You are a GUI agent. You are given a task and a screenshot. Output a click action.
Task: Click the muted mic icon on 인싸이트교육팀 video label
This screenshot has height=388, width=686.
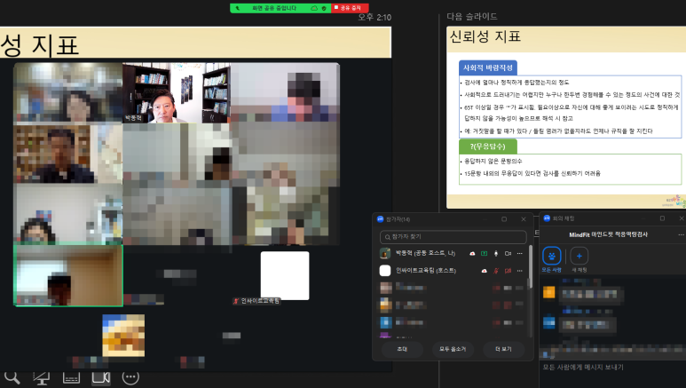(236, 301)
